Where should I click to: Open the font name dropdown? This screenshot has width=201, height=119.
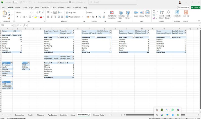pos(30,12)
